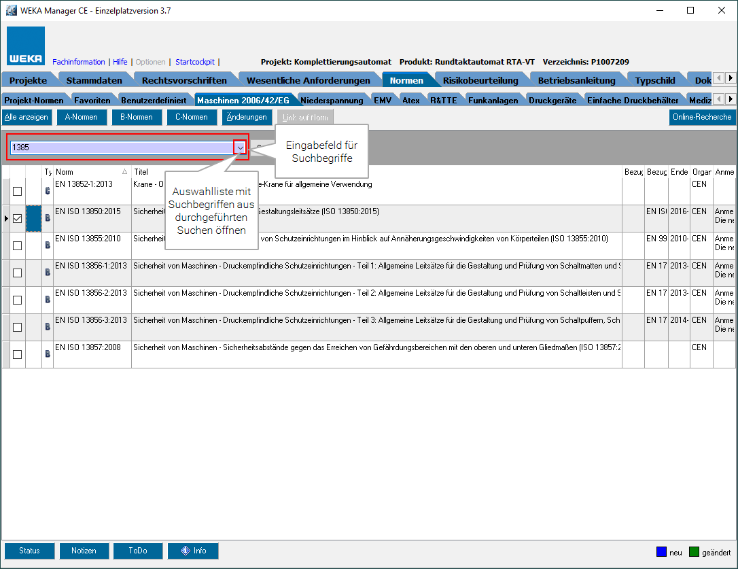Click the WEKA logo in the header
Screen dimensions: 738x569
(26, 46)
